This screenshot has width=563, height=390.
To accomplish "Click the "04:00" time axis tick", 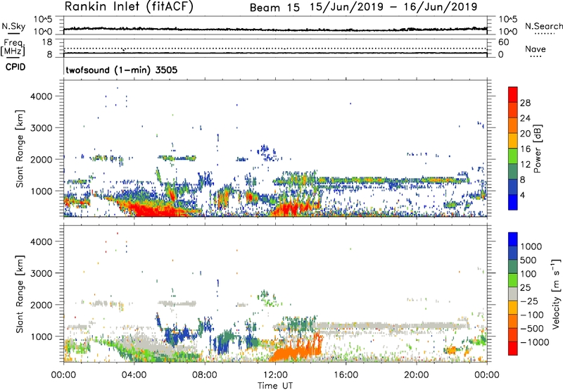I will point(134,375).
